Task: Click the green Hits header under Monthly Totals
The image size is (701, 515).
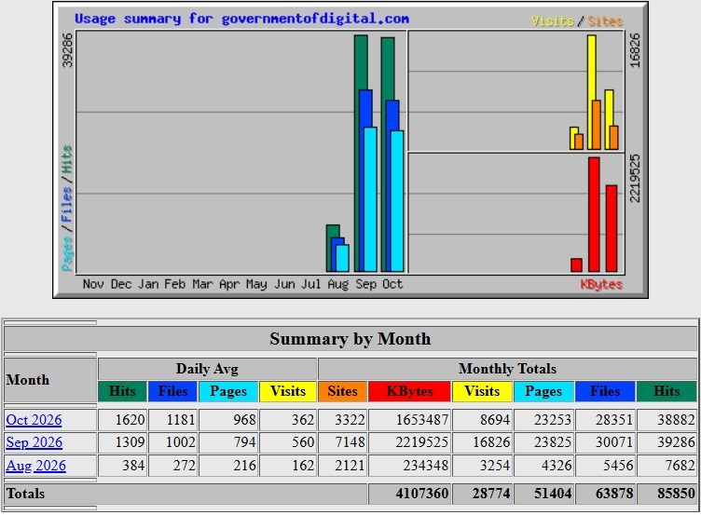Action: [667, 391]
